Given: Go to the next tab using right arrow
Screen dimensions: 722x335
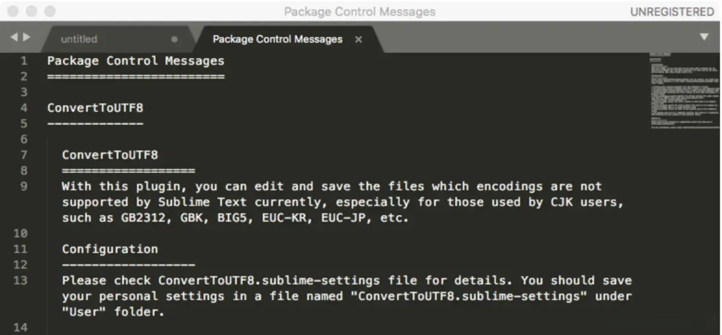Looking at the screenshot, I should (x=26, y=37).
